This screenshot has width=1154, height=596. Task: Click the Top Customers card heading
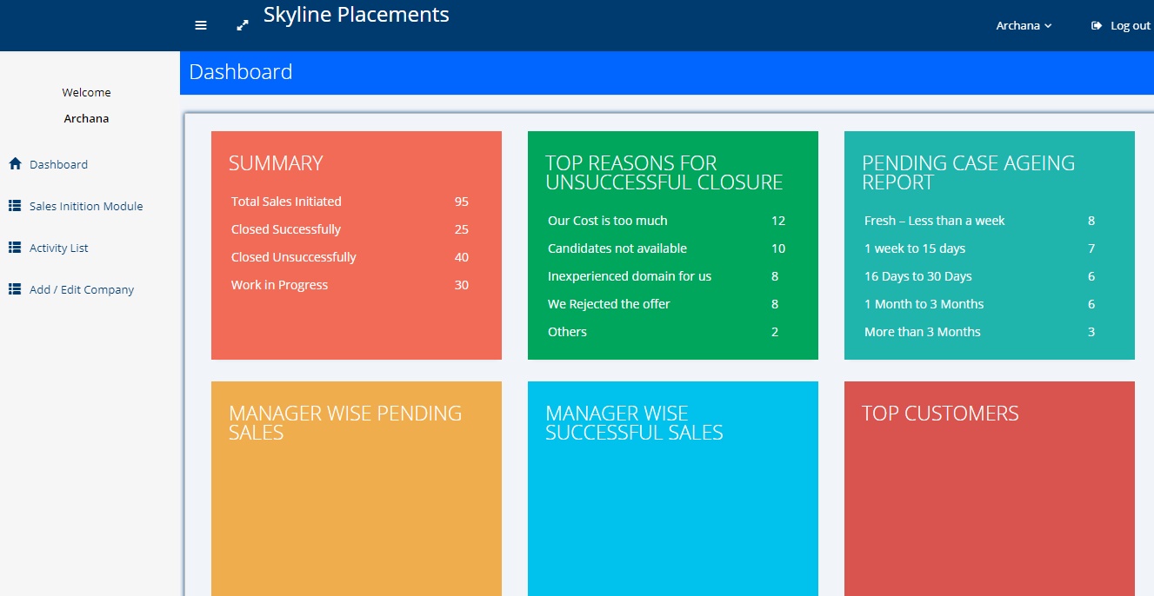pyautogui.click(x=940, y=414)
